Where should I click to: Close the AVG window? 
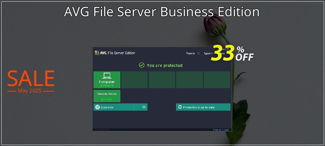(228, 49)
